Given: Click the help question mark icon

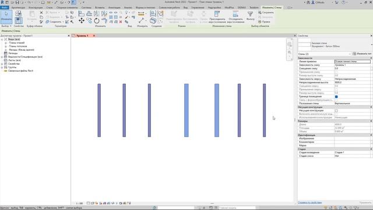Looking at the screenshot, I should (343, 2).
